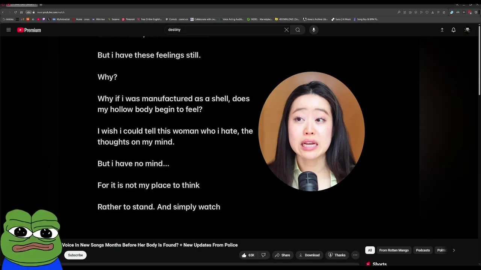The width and height of the screenshot is (481, 270).
Task: Open browser downloads arrow icon
Action: [x=433, y=12]
